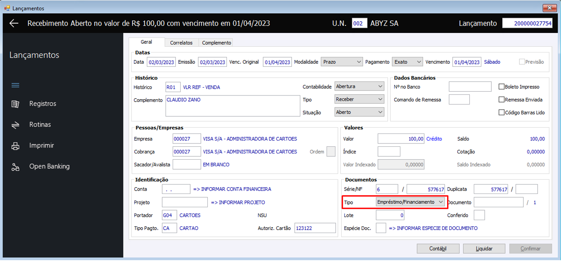Click the Conferido box
Viewport: 561px width, 261px height.
point(479,215)
